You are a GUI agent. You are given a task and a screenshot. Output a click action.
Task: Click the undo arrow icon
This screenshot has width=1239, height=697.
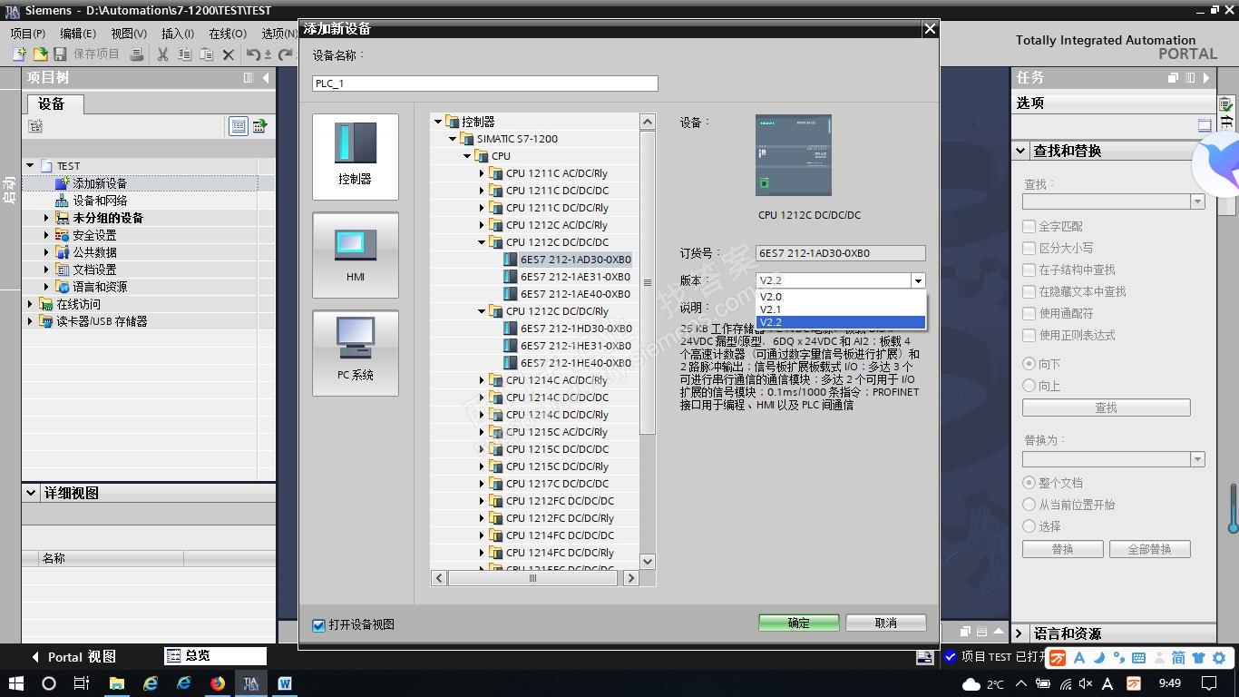(253, 54)
